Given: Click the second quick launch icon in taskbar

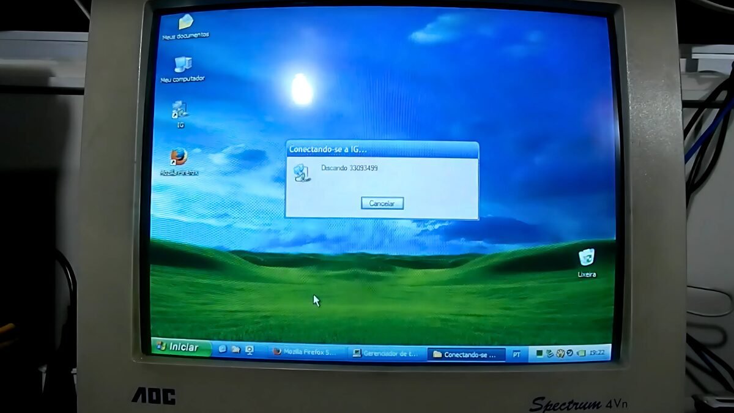Looking at the screenshot, I should coord(235,350).
